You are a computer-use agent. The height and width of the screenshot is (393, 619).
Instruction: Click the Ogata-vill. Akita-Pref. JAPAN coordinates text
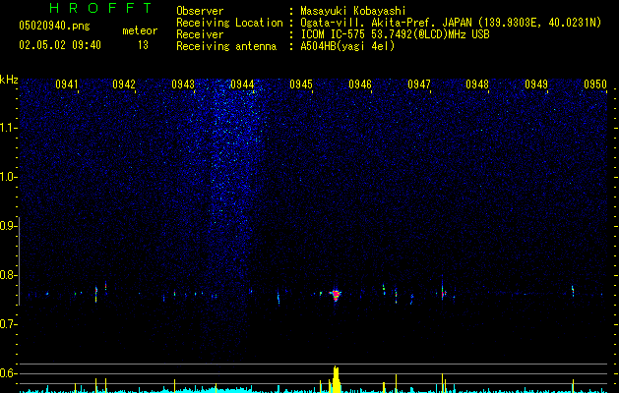[451, 23]
